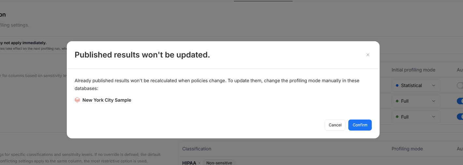Toggle the switch in the Statistical row
Viewport: 463px width, 165px height.
(x=460, y=85)
